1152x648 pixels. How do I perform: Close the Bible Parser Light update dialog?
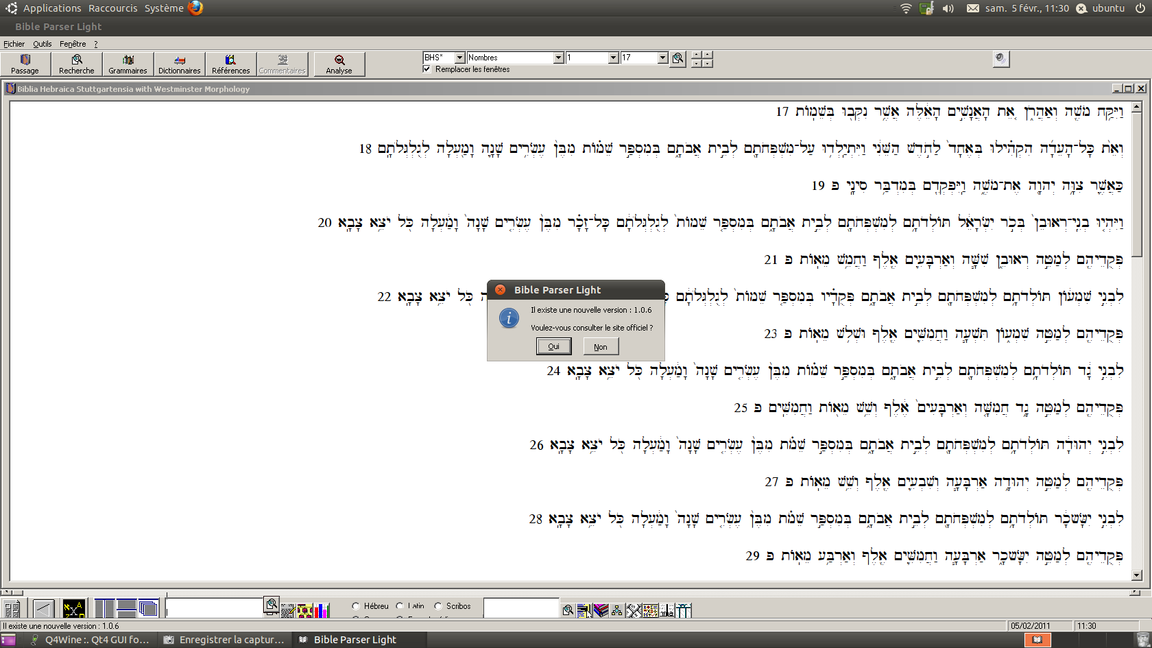tap(501, 289)
